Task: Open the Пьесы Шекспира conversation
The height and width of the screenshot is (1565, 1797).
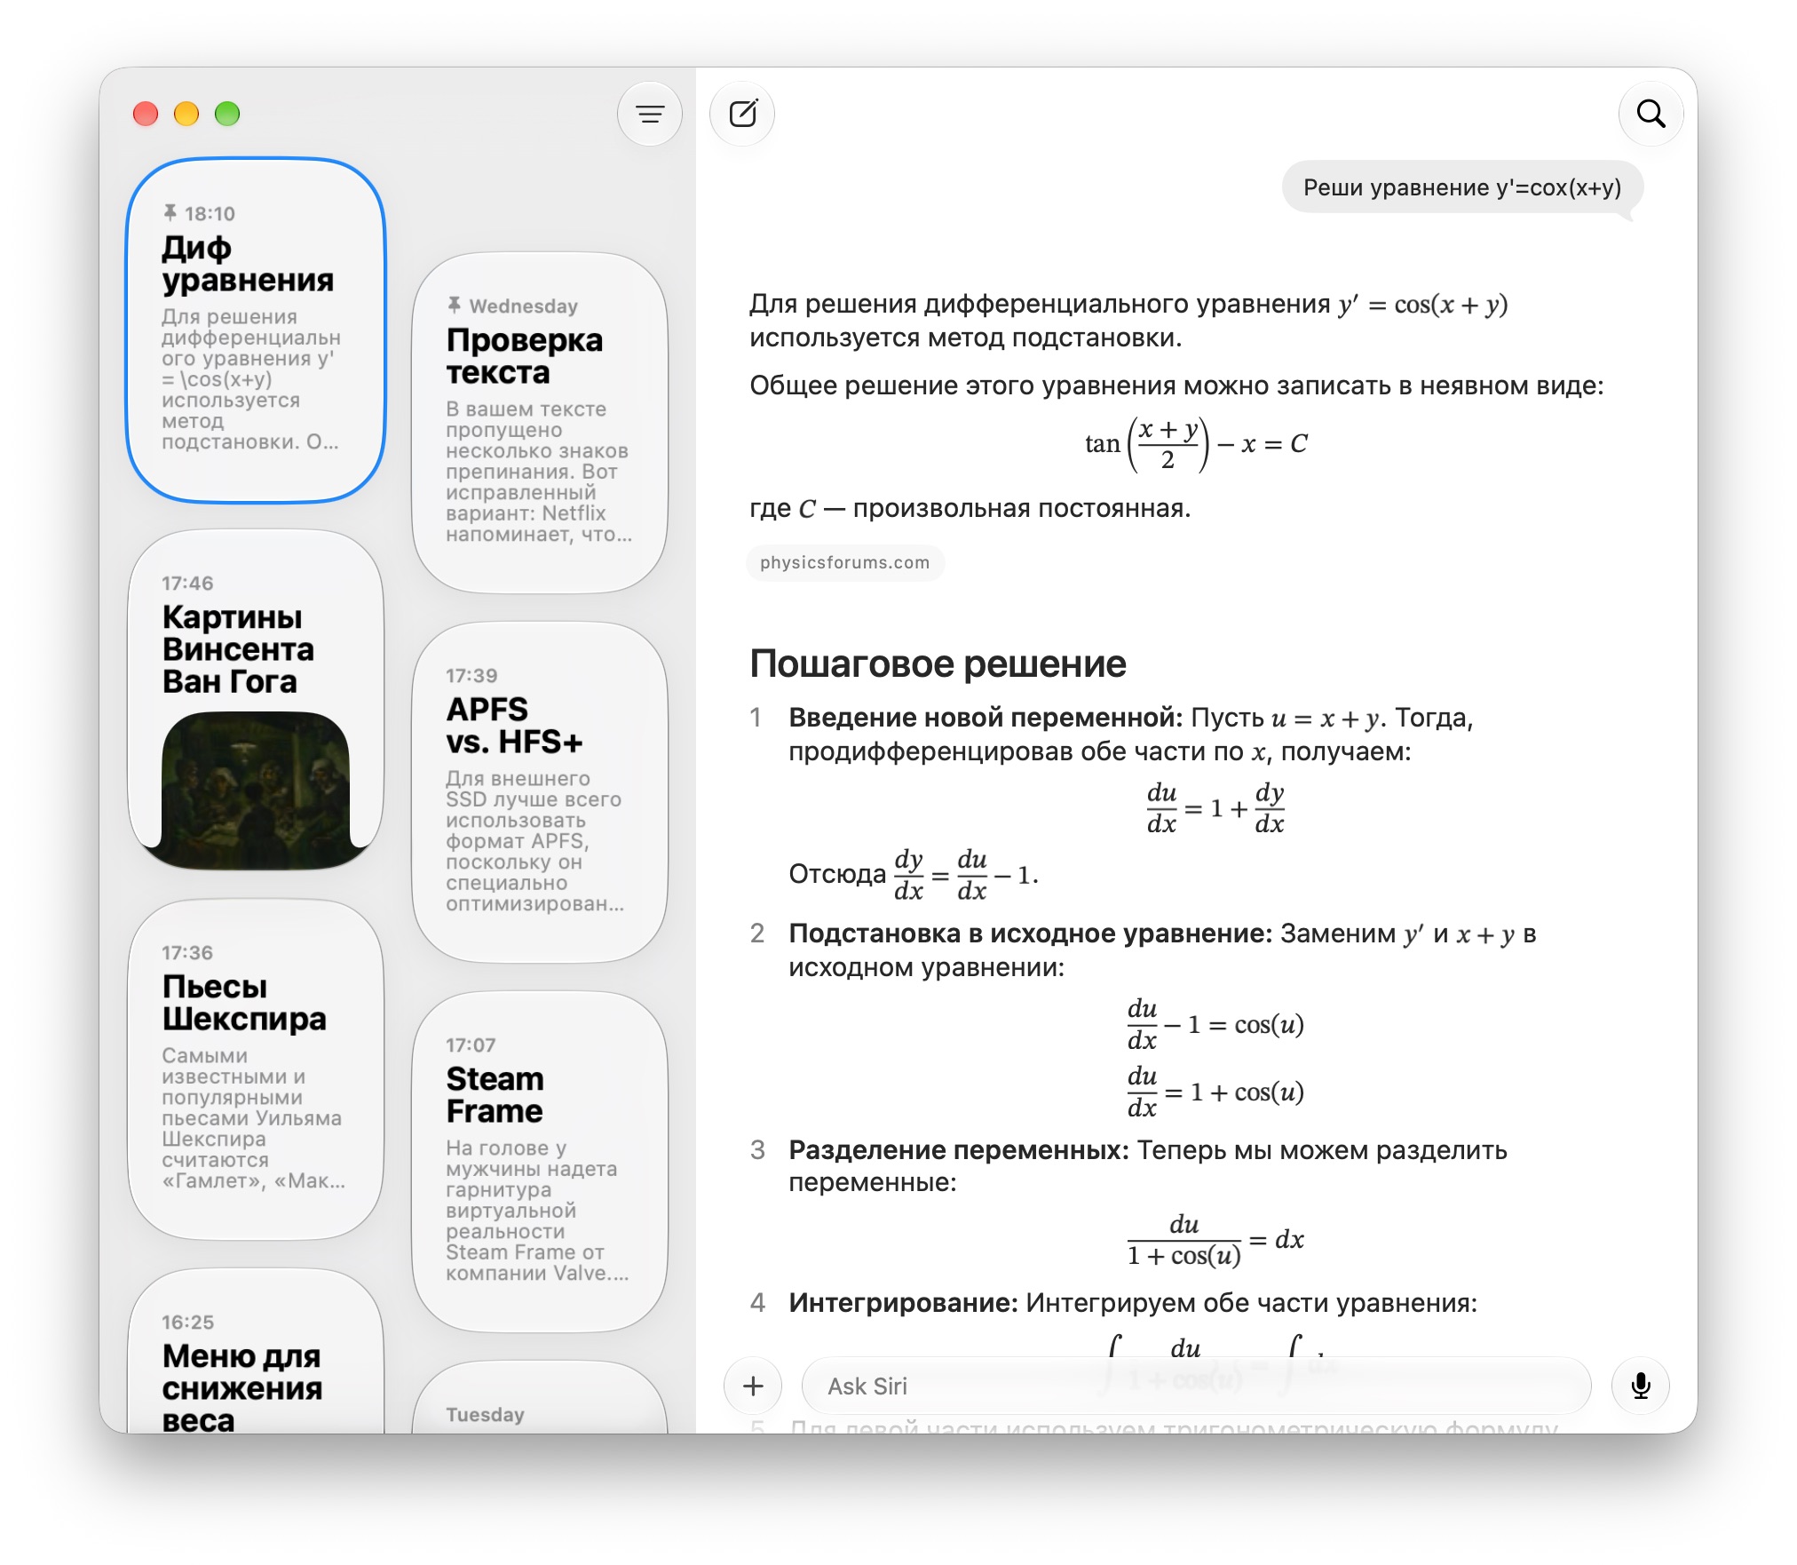Action: click(x=256, y=1069)
